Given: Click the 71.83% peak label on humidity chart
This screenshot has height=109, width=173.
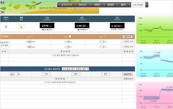Looking at the screenshot, I should [x=158, y=53].
